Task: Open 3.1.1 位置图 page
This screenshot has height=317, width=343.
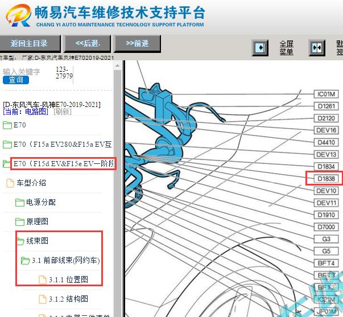Action: 68,279
